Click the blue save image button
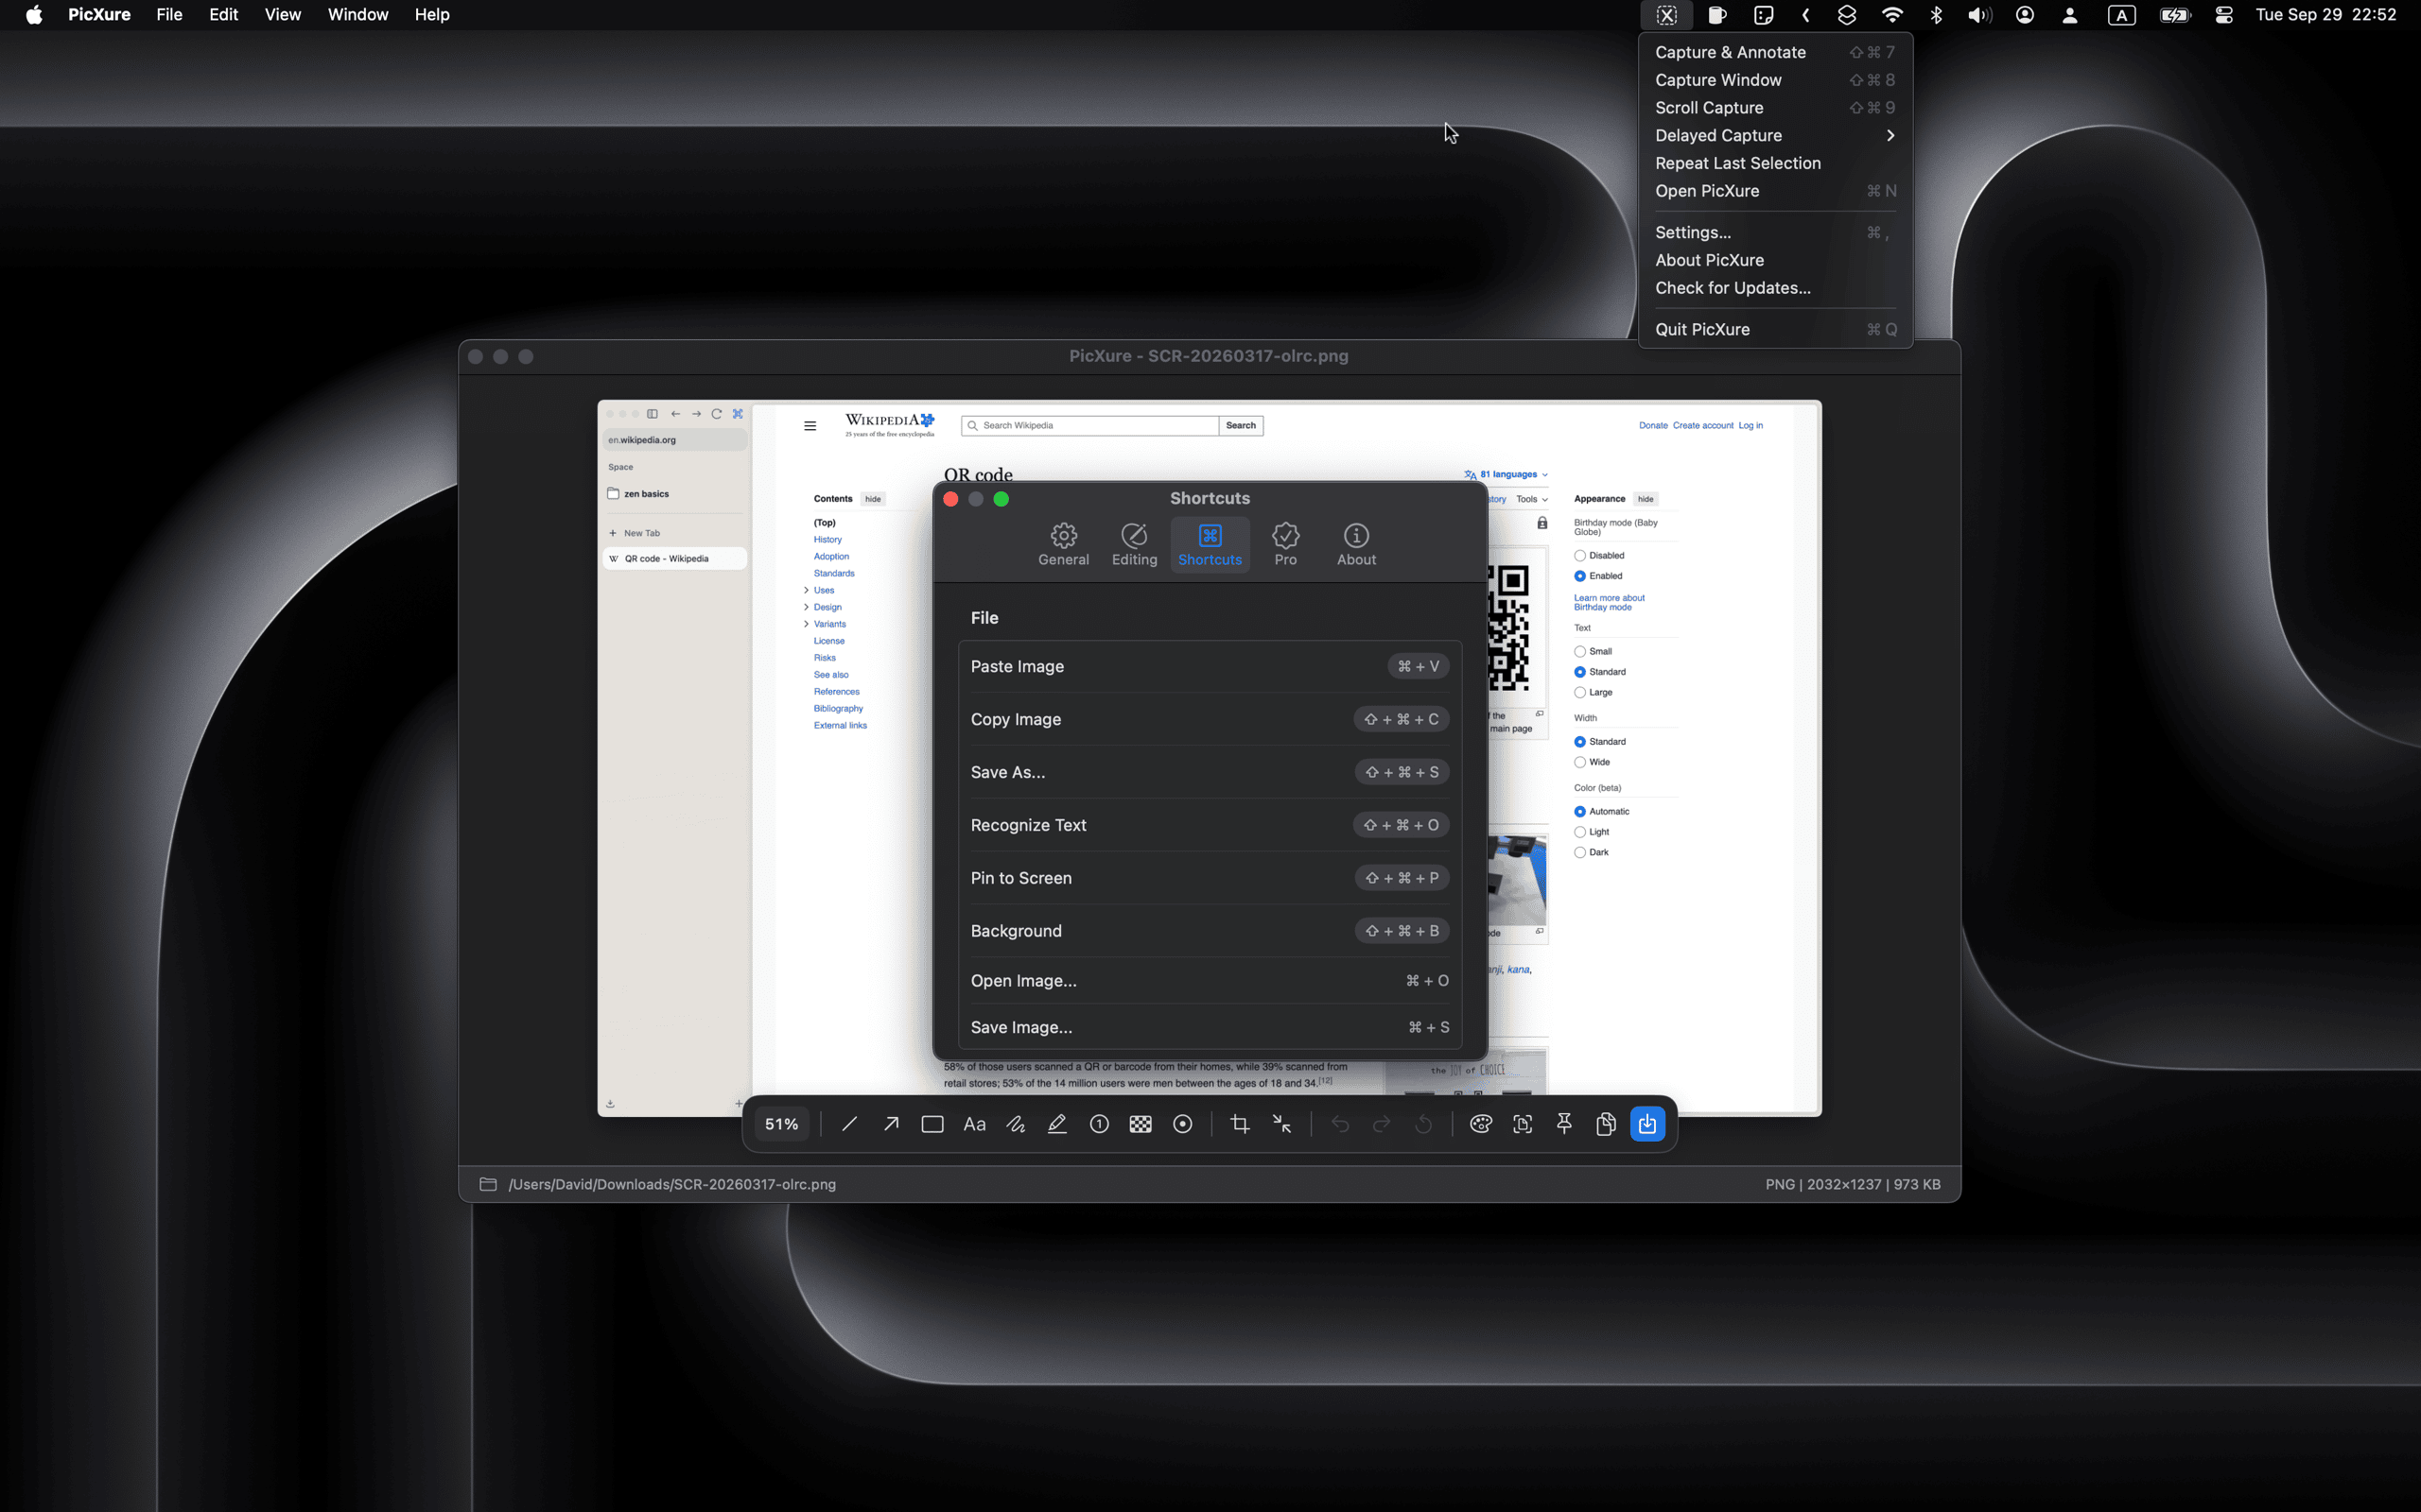 point(1647,1124)
